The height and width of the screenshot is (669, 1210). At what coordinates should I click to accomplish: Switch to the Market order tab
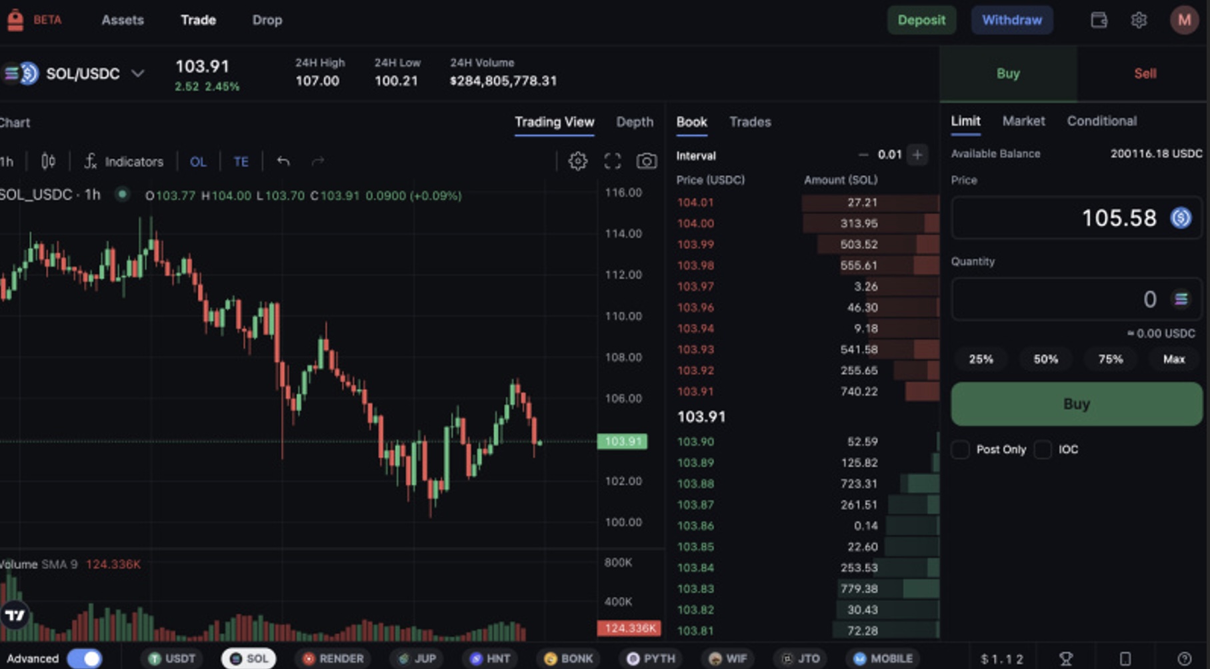click(1023, 121)
